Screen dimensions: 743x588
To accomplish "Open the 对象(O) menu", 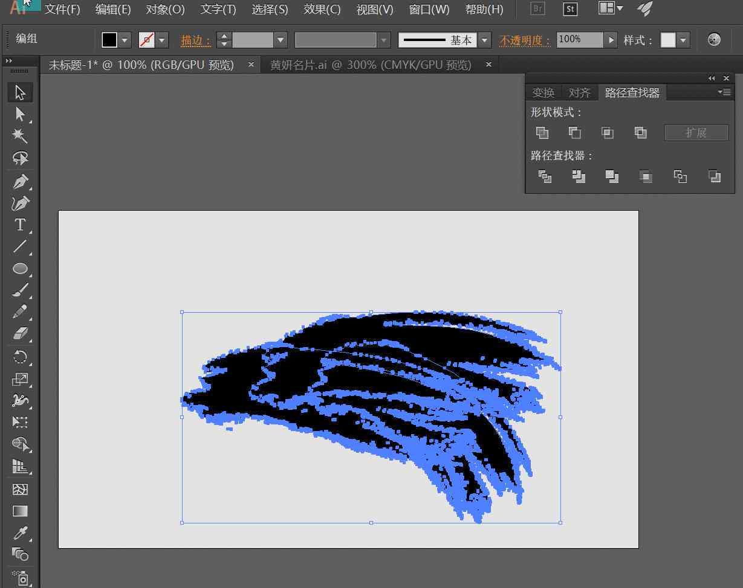I will click(165, 9).
